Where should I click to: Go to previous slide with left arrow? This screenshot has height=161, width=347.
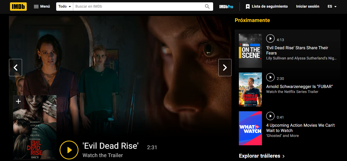coord(15,67)
